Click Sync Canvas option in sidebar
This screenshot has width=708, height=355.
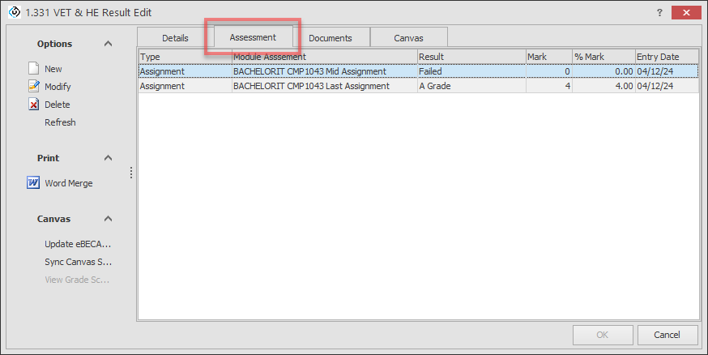(77, 262)
